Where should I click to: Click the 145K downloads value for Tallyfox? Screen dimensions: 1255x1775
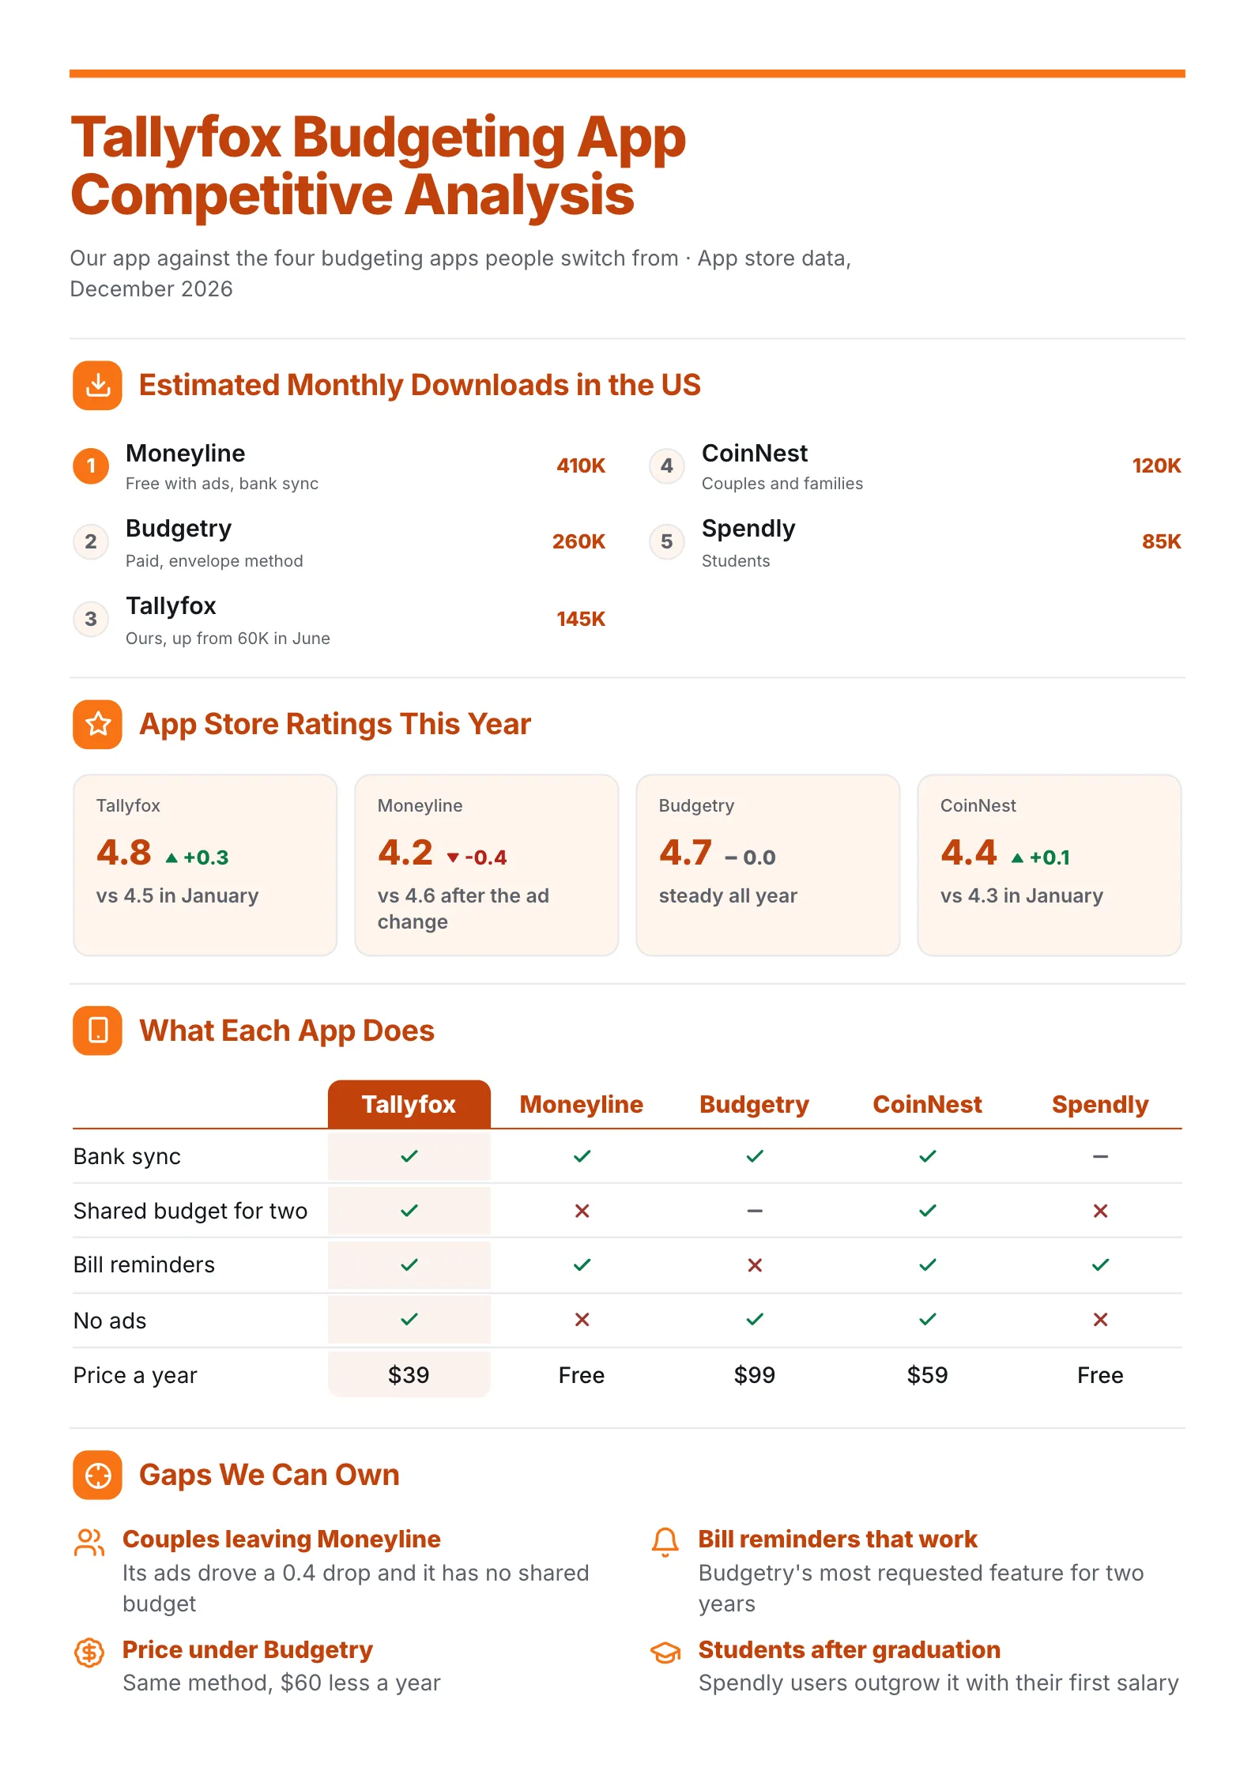[581, 619]
